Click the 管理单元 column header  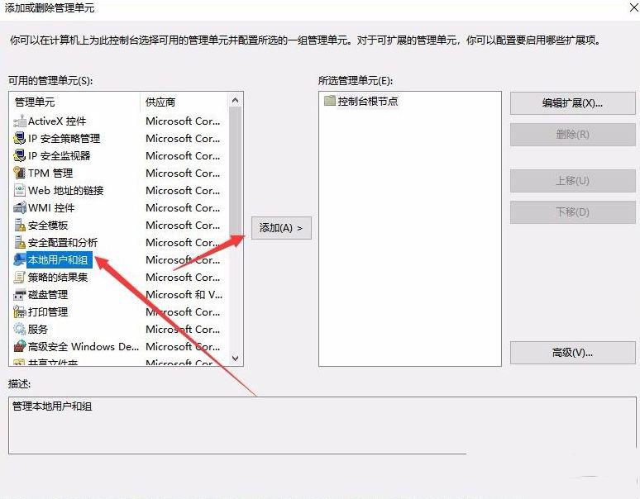74,102
